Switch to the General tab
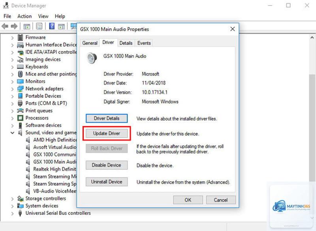 tap(90, 43)
